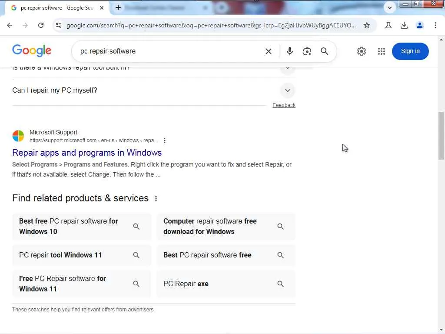Open more options for 'Find related products & services'
The width and height of the screenshot is (445, 334).
156,198
